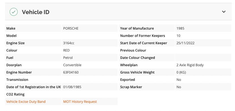Collapse the Vehicle ID section chevron
This screenshot has width=235, height=111.
coord(224,12)
